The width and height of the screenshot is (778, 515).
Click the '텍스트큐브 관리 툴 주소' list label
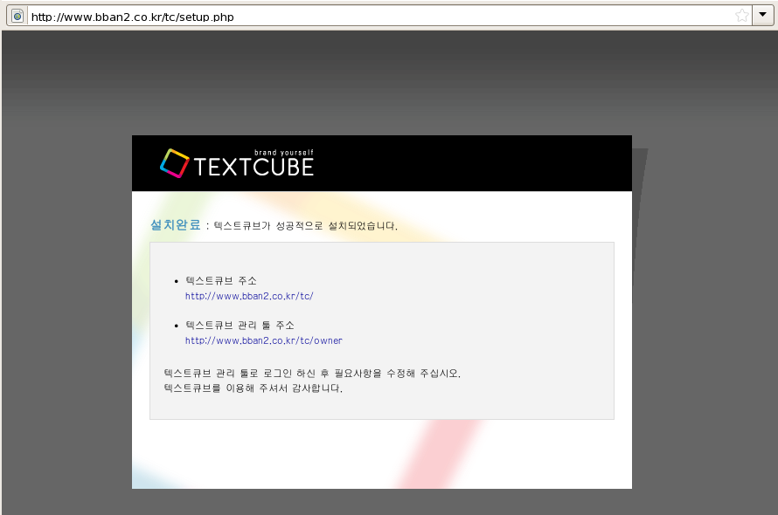(x=240, y=326)
